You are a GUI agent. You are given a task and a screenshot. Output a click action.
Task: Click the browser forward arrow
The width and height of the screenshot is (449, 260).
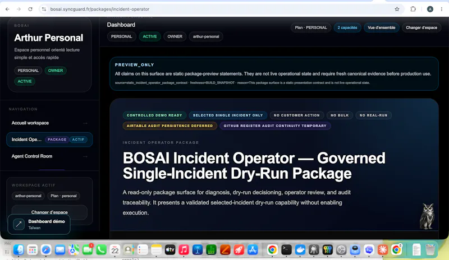(19, 9)
